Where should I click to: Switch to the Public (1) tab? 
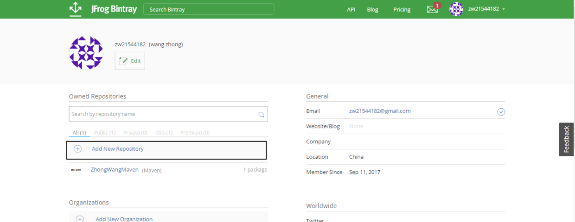(x=105, y=133)
